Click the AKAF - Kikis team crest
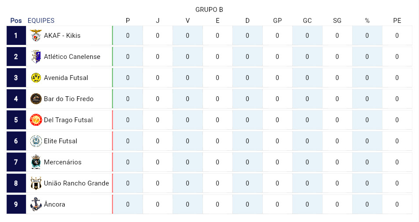Viewport: 419px width, 222px height. [x=36, y=36]
